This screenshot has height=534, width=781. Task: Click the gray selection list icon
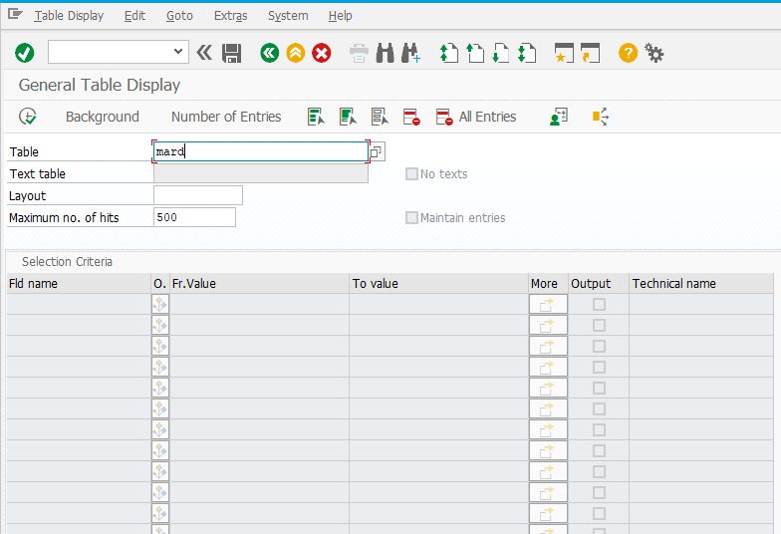[x=380, y=117]
